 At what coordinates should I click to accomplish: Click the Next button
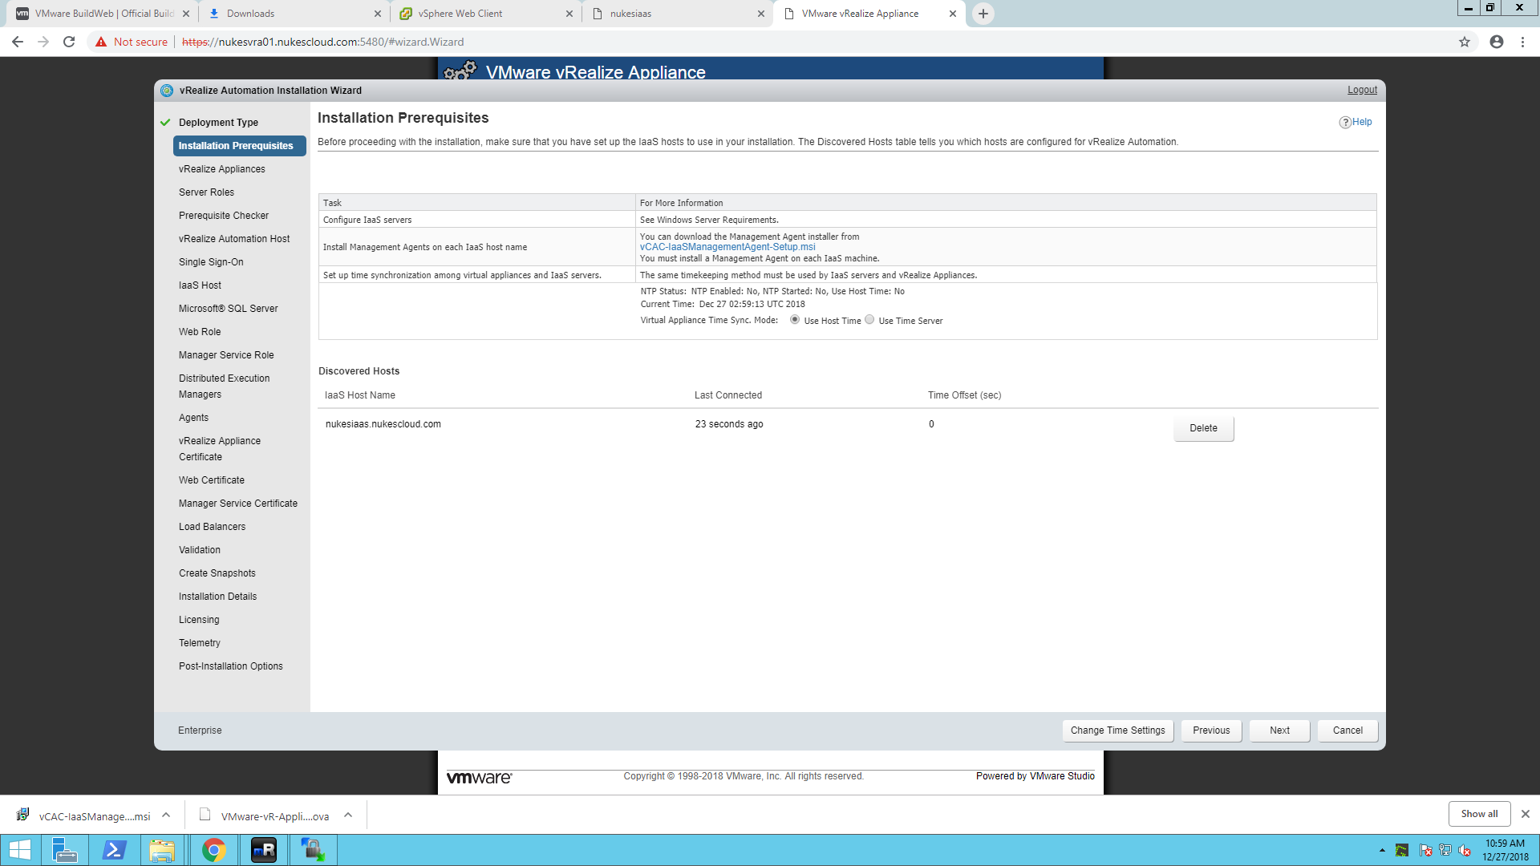(1279, 730)
